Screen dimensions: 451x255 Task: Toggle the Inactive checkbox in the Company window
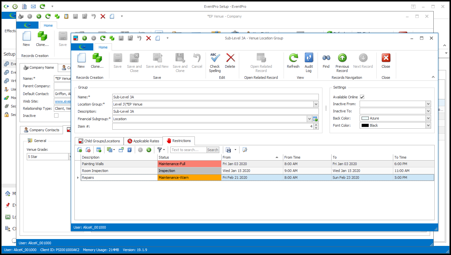click(x=56, y=116)
